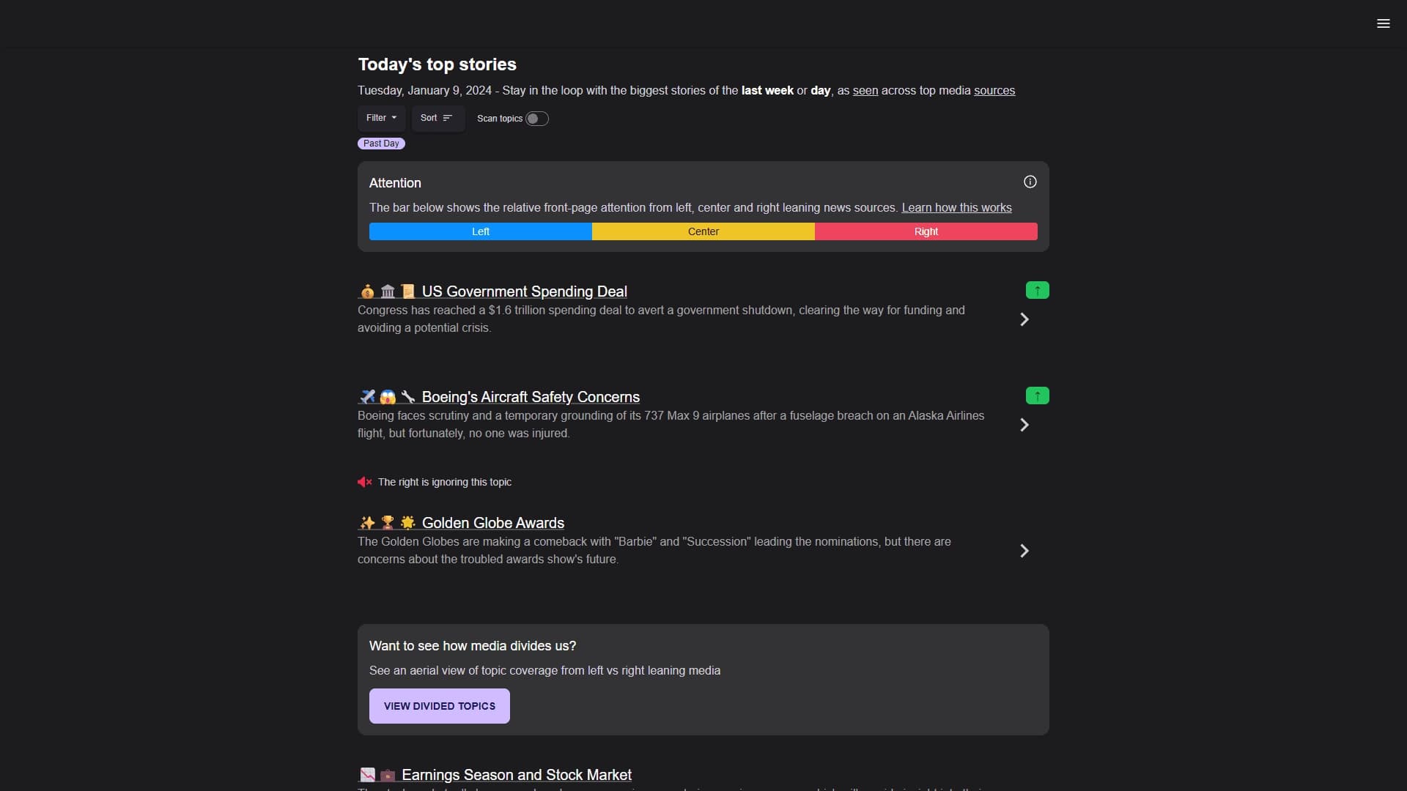Open the Sort menu
Viewport: 1407px width, 791px height.
437,118
